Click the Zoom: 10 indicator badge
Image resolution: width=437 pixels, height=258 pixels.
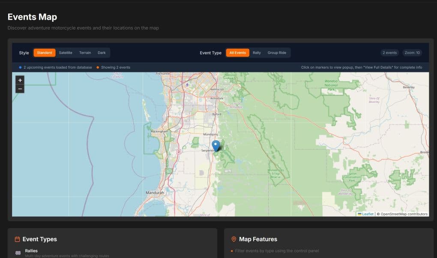click(x=412, y=52)
